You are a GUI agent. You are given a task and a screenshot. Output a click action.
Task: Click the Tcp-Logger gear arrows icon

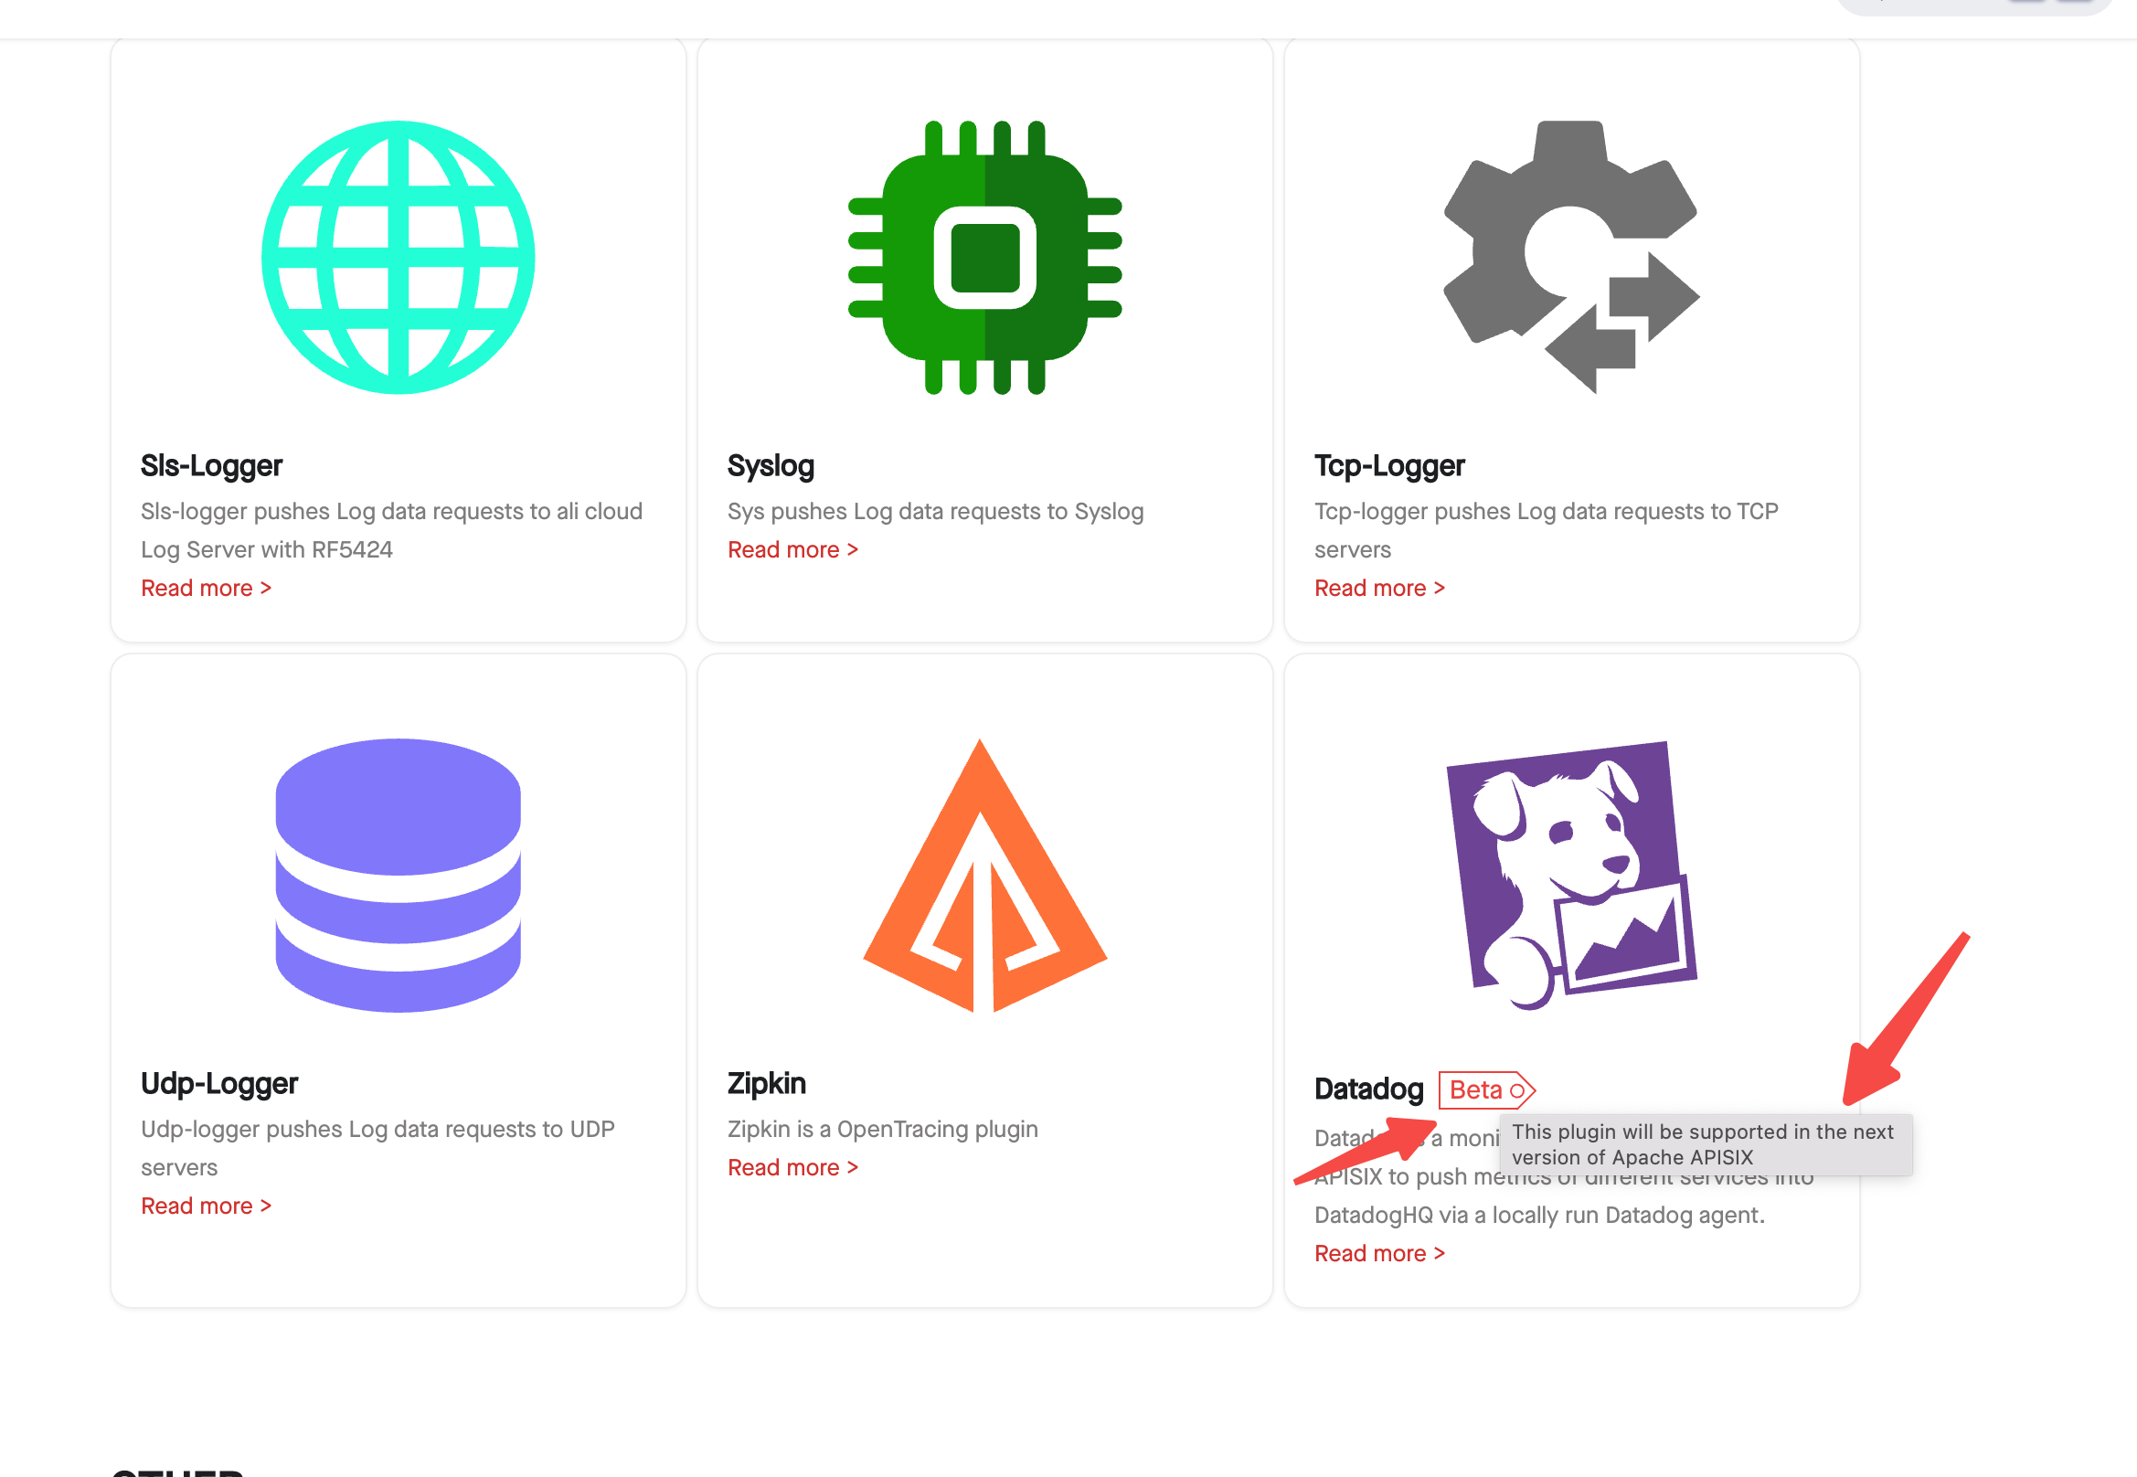click(1570, 257)
